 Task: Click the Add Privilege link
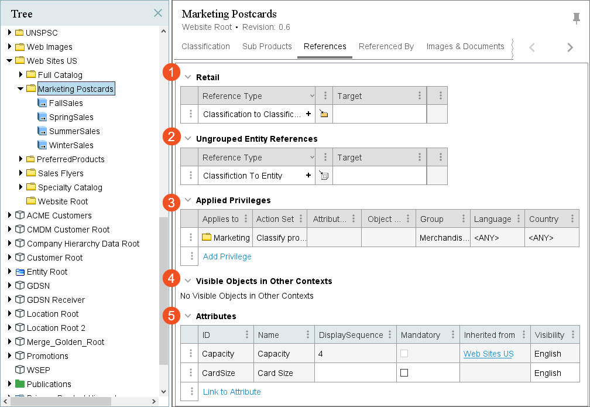(x=227, y=256)
